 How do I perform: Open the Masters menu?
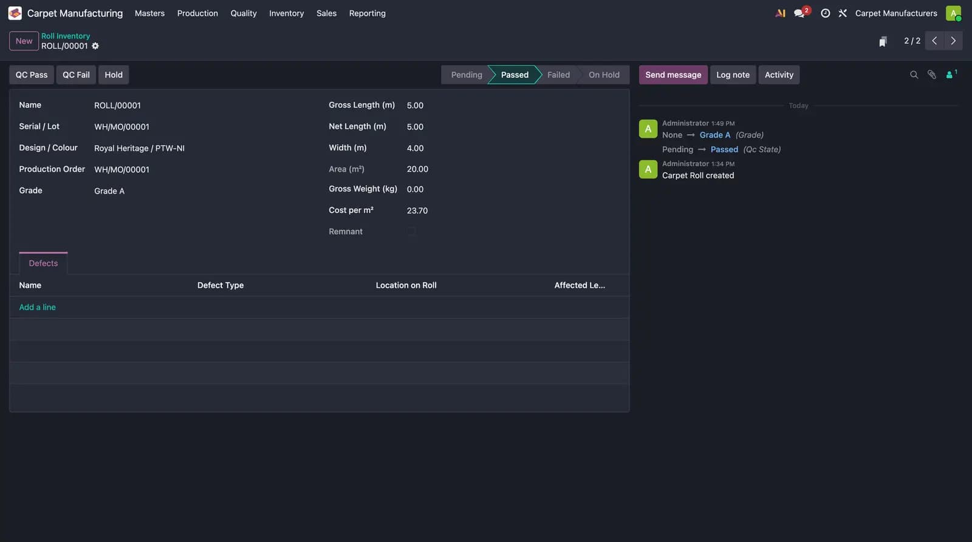pyautogui.click(x=149, y=13)
